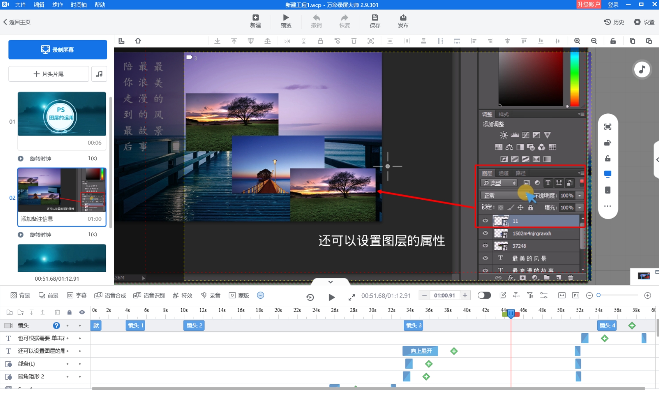Open the 时间轴 menu
This screenshot has width=659, height=393.
point(79,5)
